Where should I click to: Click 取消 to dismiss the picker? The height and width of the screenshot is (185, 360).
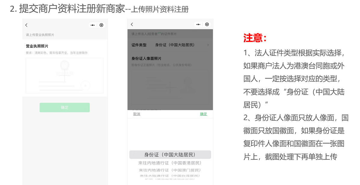coord(137,114)
